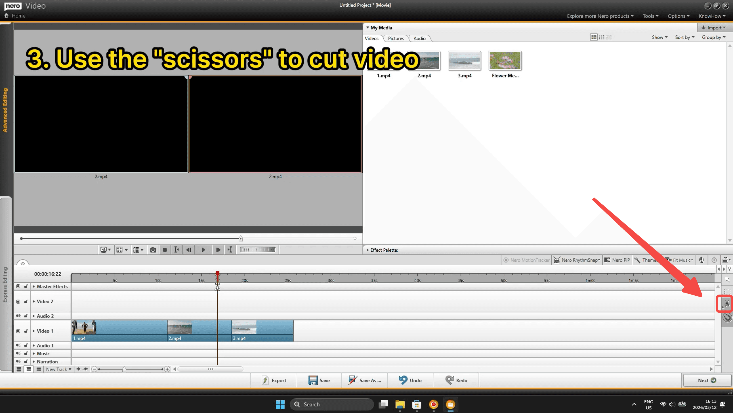Viewport: 733px width, 413px height.
Task: Click the play button in preview
Action: [203, 250]
